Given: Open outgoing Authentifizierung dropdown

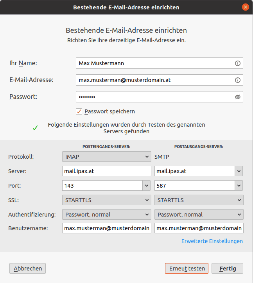Looking at the screenshot, I should (x=199, y=215).
